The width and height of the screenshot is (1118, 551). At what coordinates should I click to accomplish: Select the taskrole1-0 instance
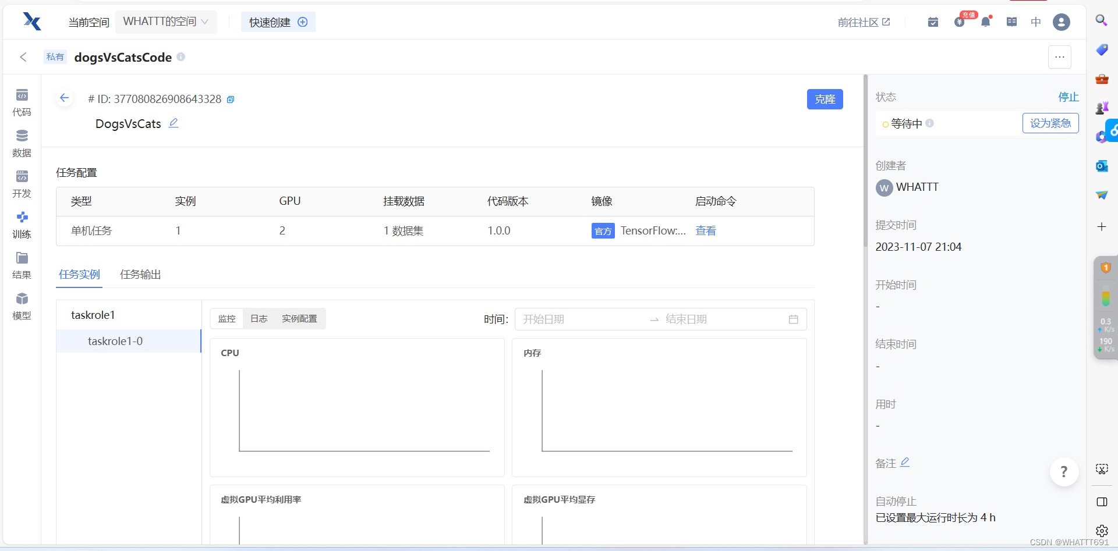pos(129,341)
